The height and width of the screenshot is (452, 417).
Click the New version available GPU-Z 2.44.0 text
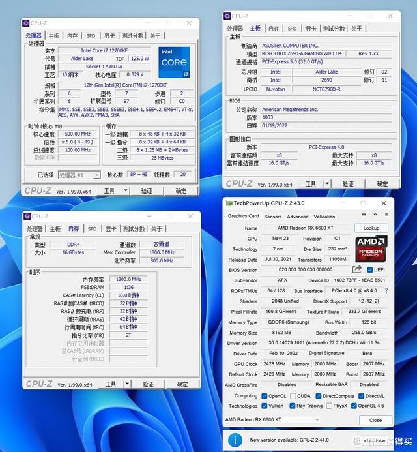(289, 440)
